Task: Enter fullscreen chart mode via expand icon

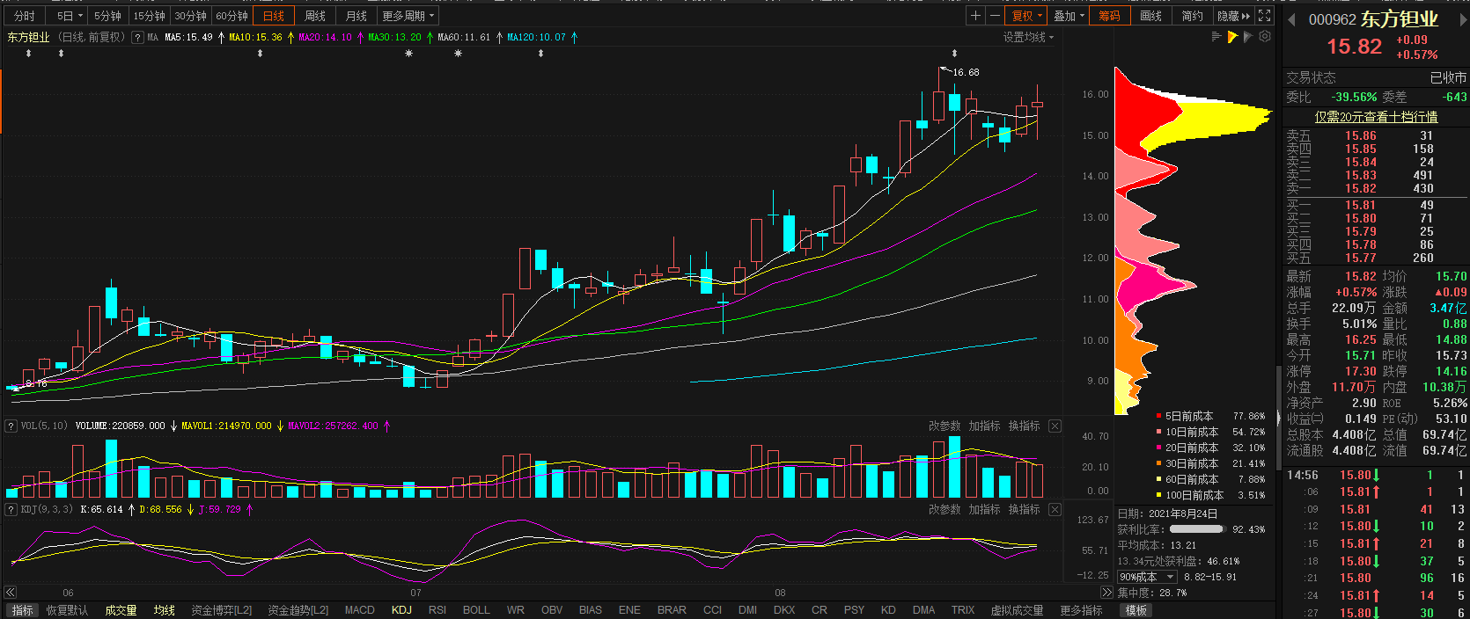Action: (x=1265, y=16)
